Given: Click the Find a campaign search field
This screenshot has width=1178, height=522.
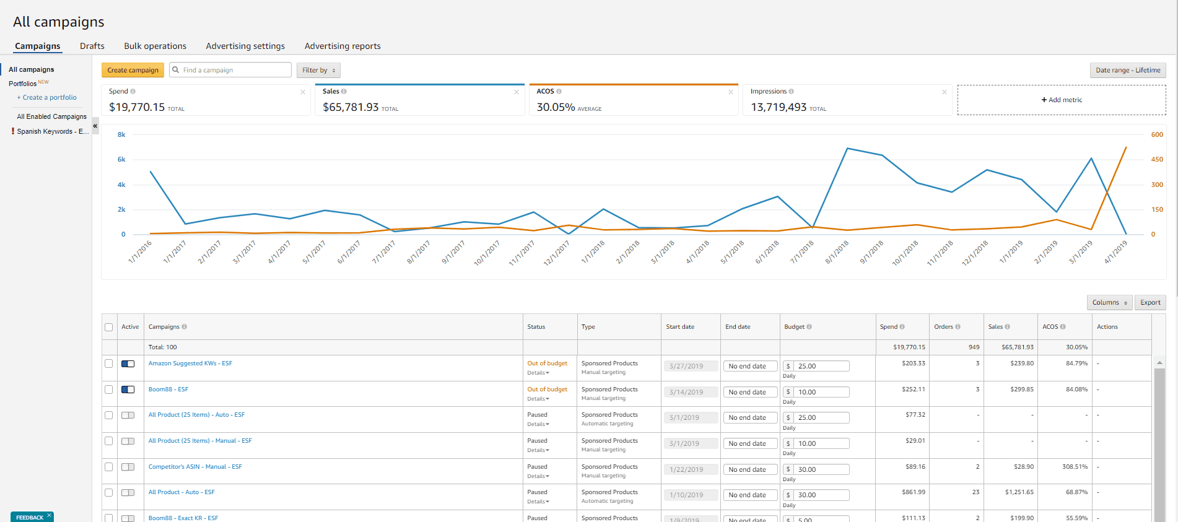Looking at the screenshot, I should pyautogui.click(x=230, y=70).
